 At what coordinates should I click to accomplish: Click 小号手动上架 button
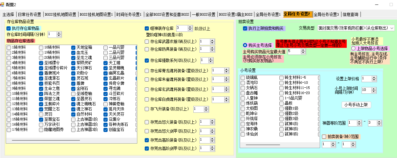tap(356, 104)
